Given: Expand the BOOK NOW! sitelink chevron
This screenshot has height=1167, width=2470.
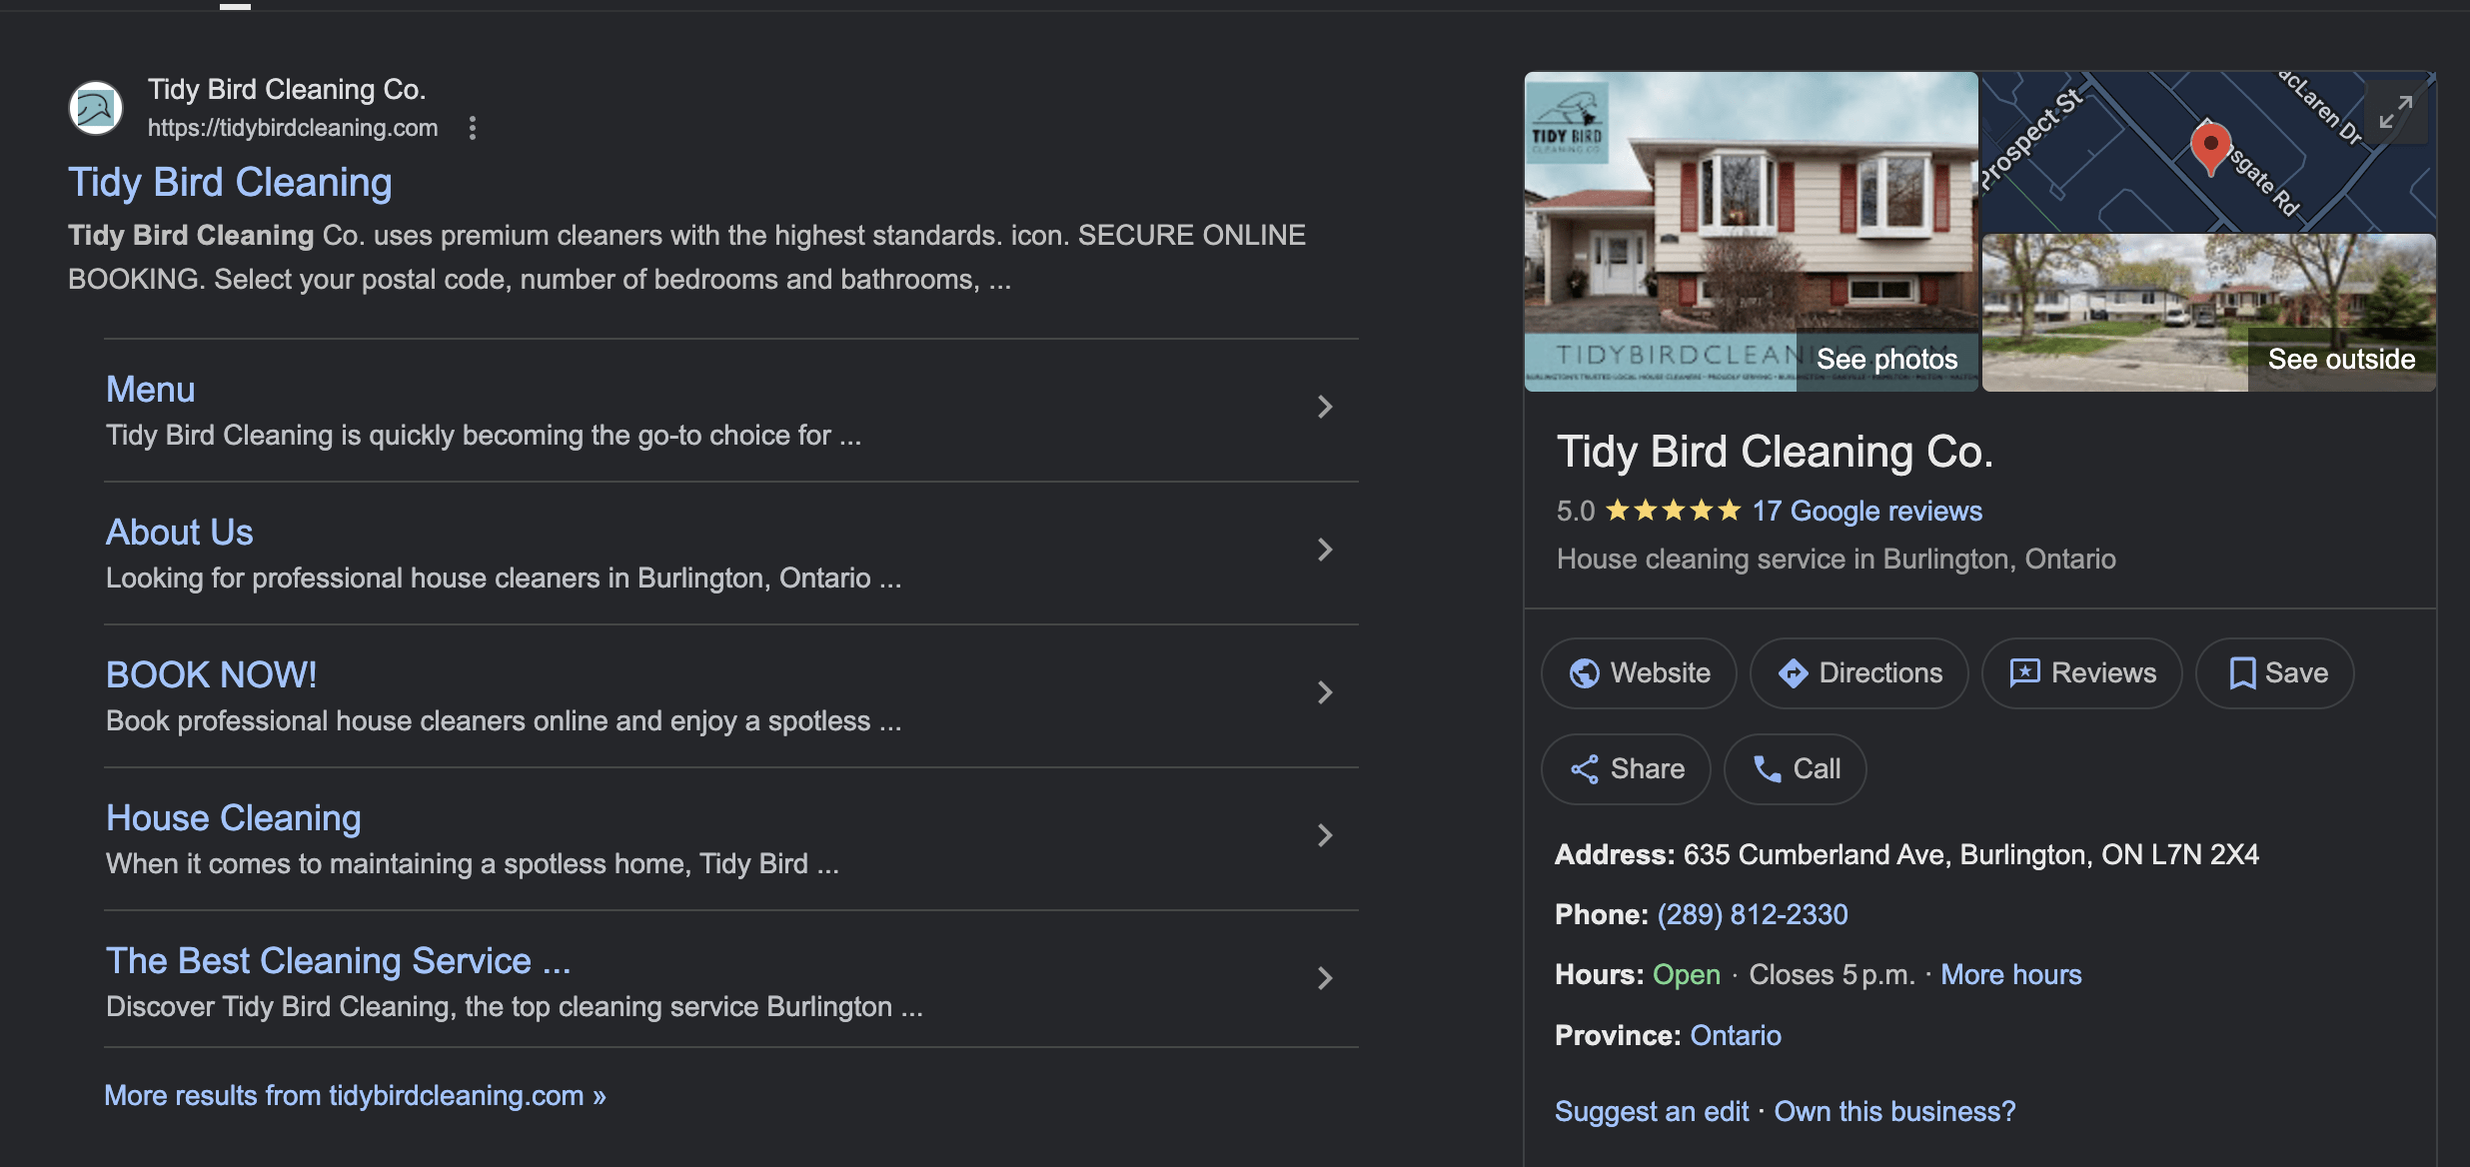Looking at the screenshot, I should pos(1326,692).
